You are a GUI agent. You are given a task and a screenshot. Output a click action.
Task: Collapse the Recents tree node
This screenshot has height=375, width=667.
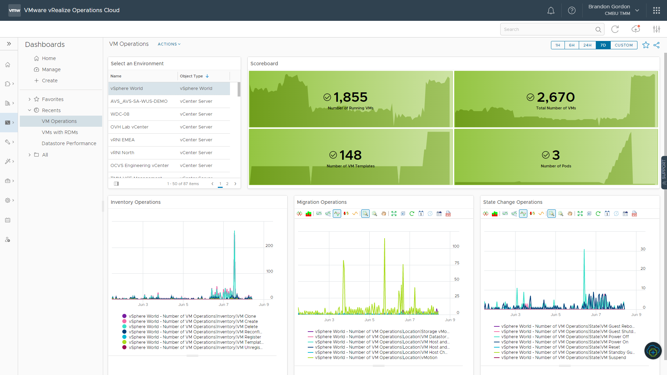[x=30, y=110]
